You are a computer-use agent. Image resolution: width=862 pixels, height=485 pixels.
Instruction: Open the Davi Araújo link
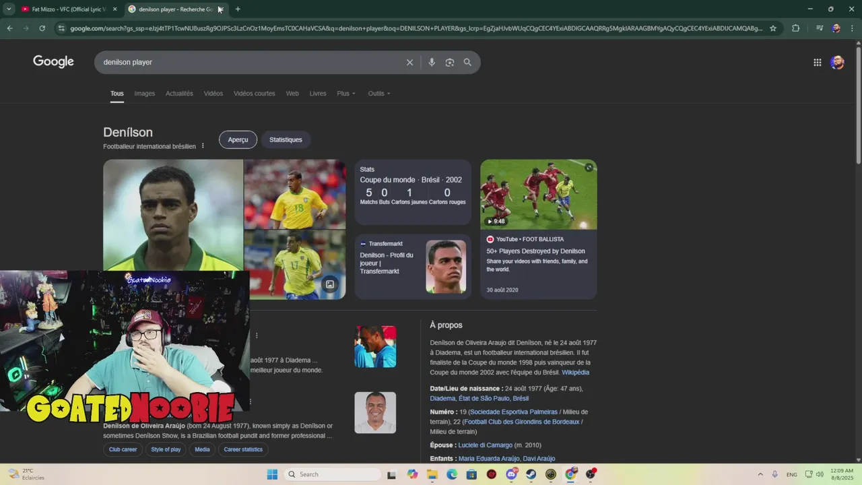[539, 459]
